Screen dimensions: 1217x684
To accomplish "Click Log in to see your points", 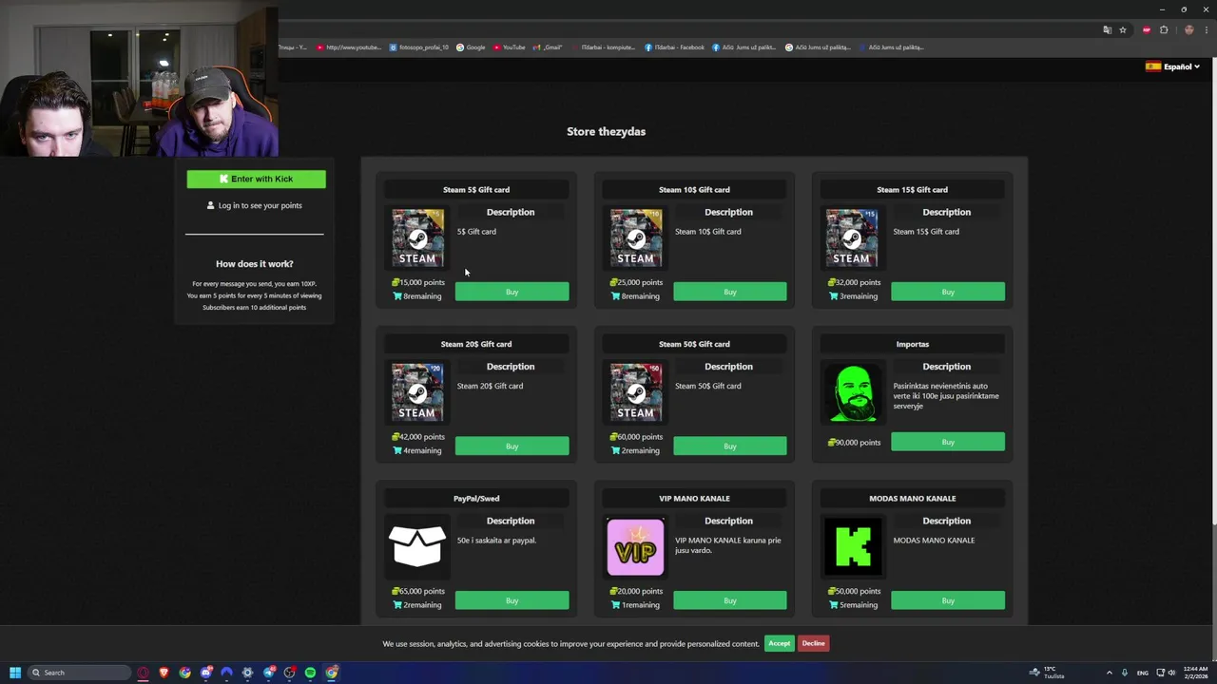I will pos(255,205).
